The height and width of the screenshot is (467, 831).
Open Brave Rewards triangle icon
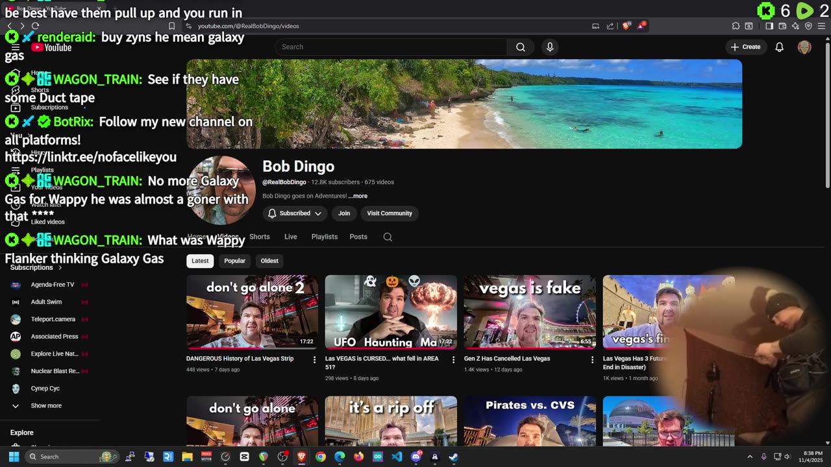pyautogui.click(x=641, y=26)
